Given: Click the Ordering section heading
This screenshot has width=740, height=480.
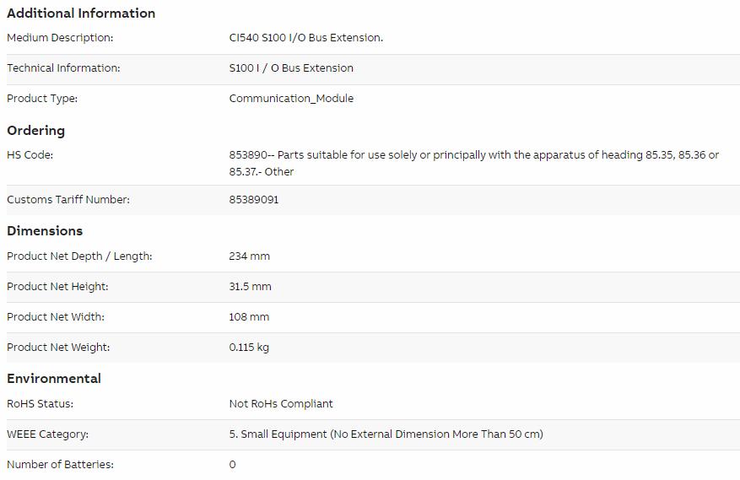Looking at the screenshot, I should pos(36,131).
